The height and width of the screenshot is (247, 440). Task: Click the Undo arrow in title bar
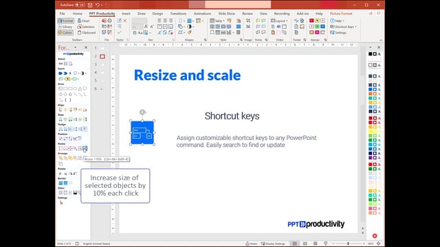pos(98,5)
